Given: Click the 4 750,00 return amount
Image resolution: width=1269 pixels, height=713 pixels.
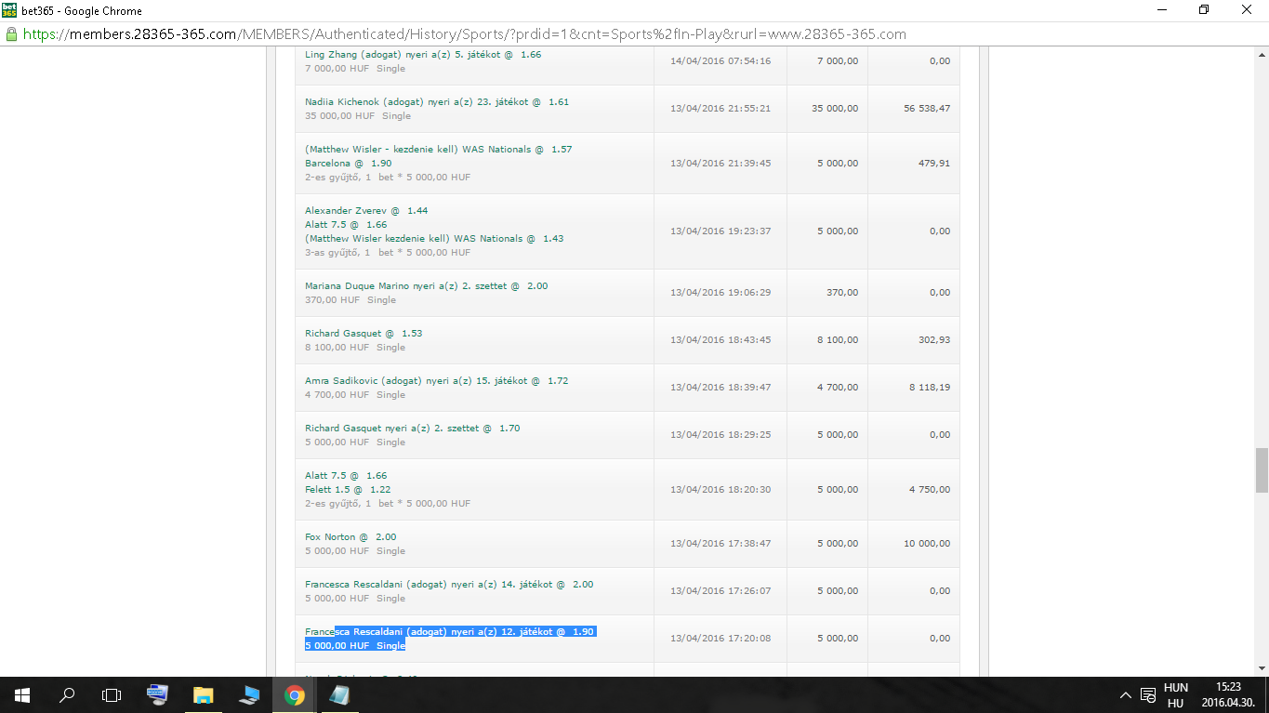Looking at the screenshot, I should click(930, 490).
